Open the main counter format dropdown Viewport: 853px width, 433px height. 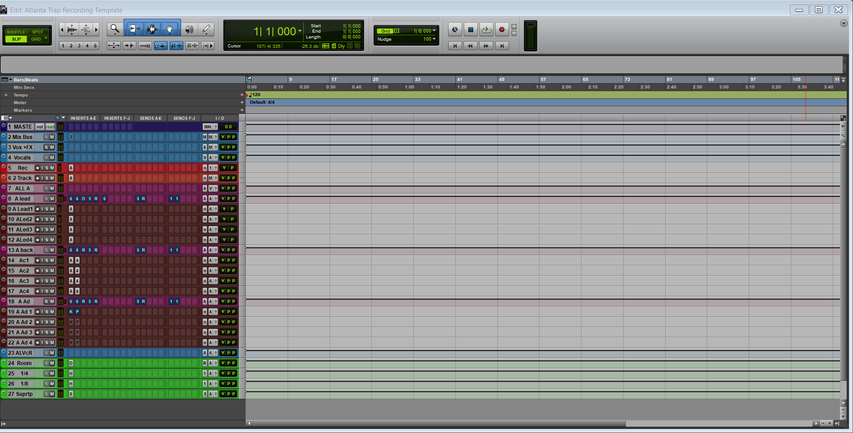[x=300, y=31]
